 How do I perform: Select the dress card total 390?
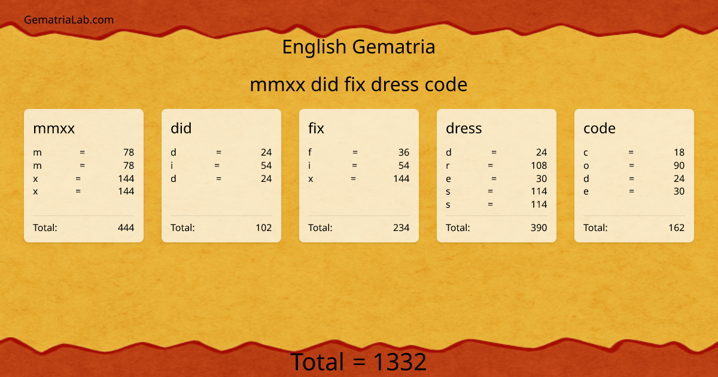[538, 227]
